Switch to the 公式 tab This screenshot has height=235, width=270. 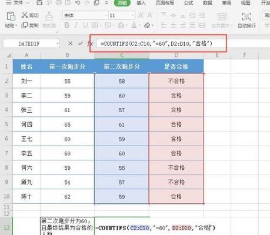188,3
